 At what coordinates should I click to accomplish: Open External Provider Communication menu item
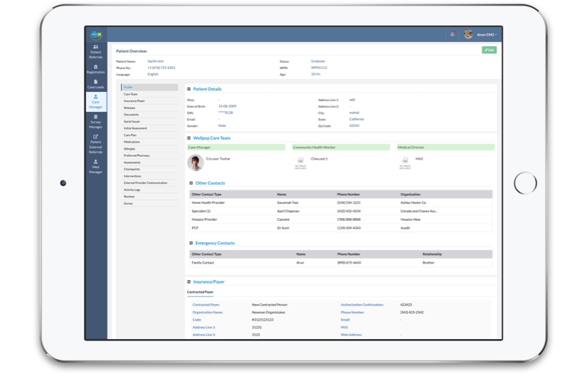click(x=149, y=183)
